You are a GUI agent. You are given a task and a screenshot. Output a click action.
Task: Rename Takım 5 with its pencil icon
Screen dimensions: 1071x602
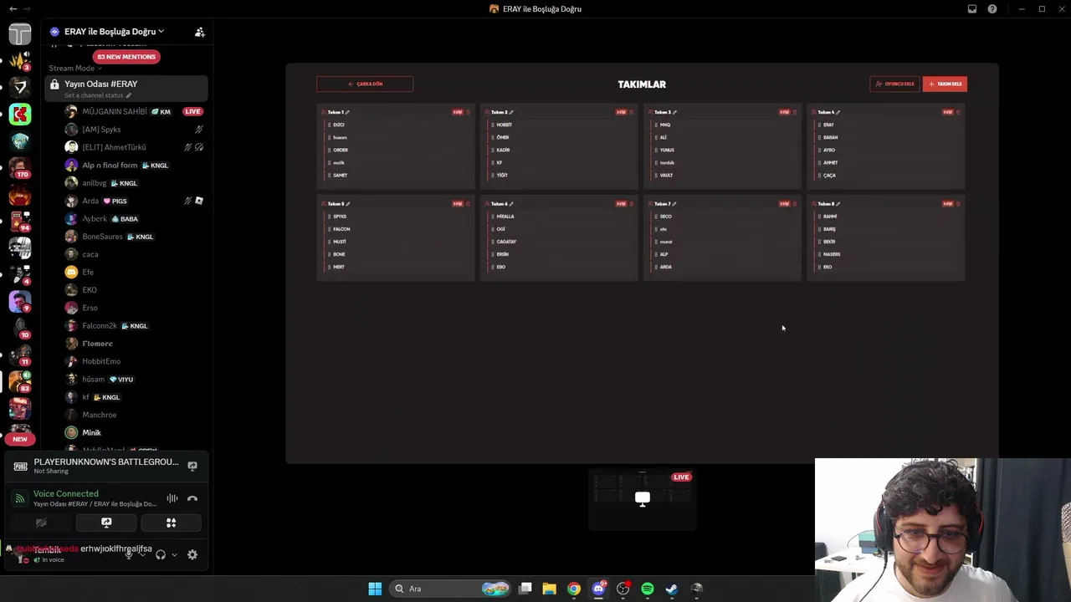(347, 204)
